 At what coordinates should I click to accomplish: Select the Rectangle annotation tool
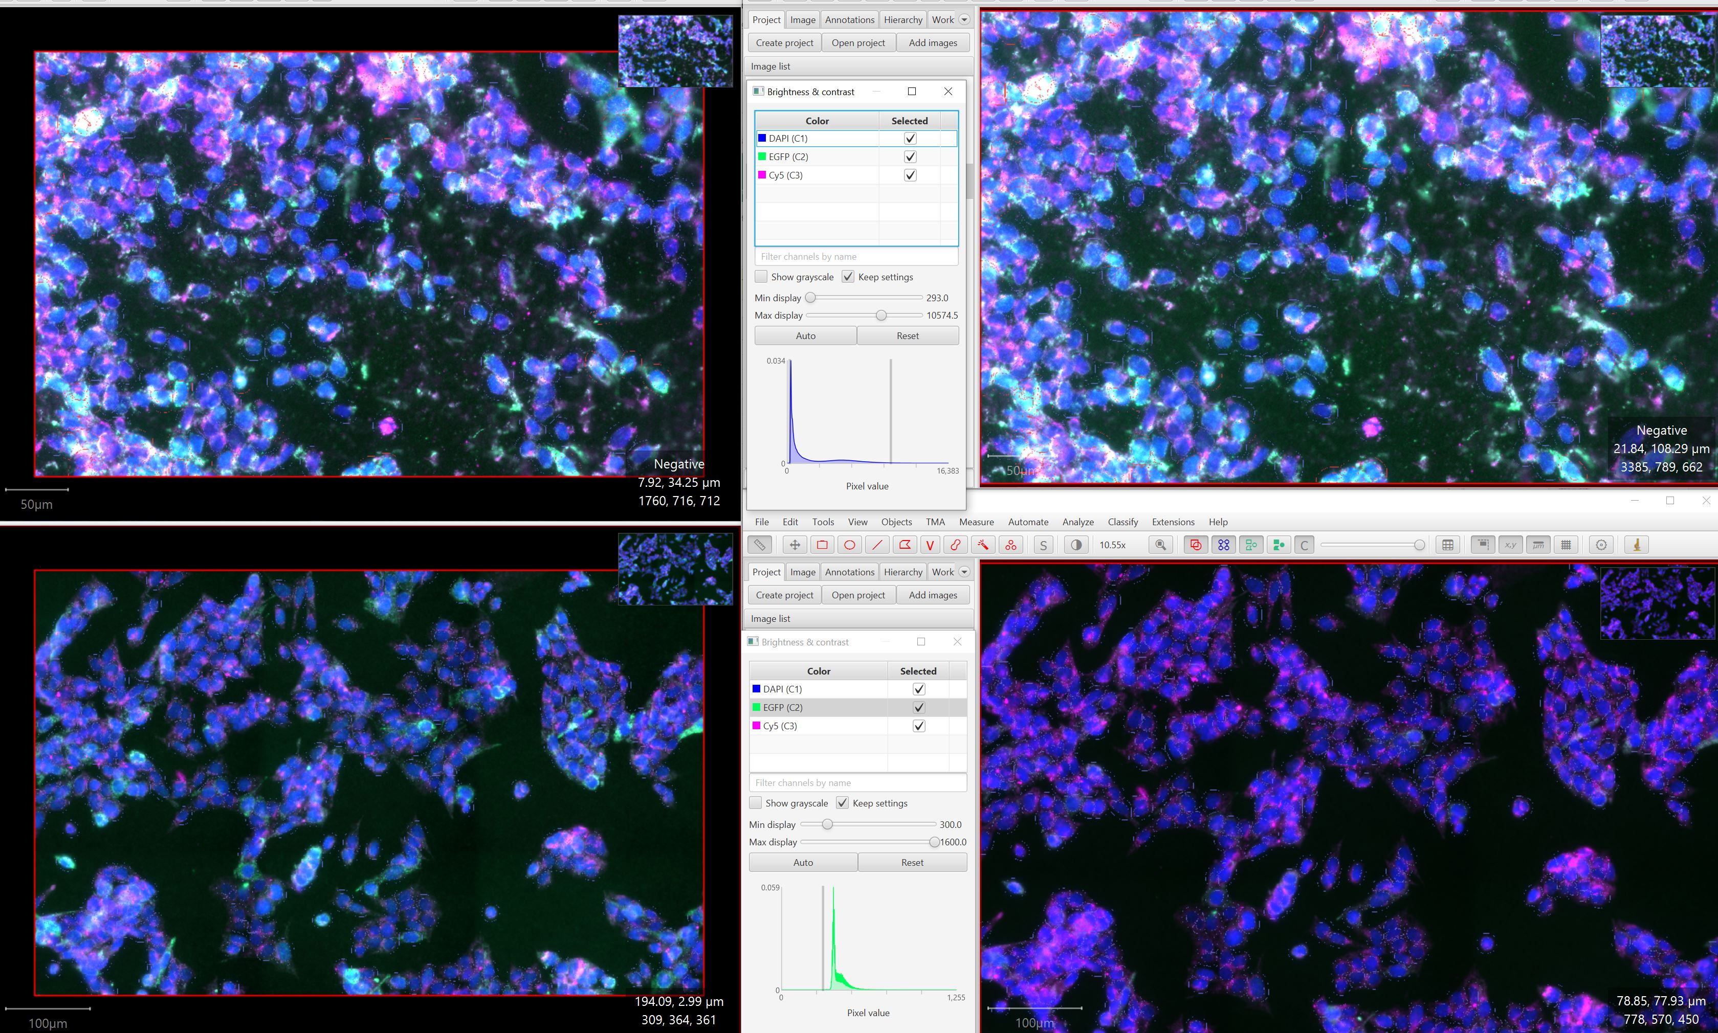(822, 545)
